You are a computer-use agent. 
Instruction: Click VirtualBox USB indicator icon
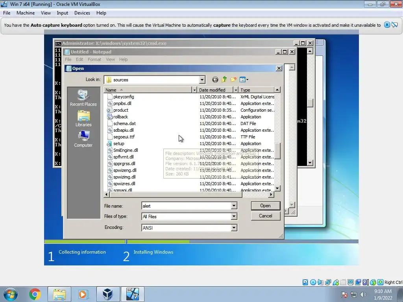coord(336,282)
